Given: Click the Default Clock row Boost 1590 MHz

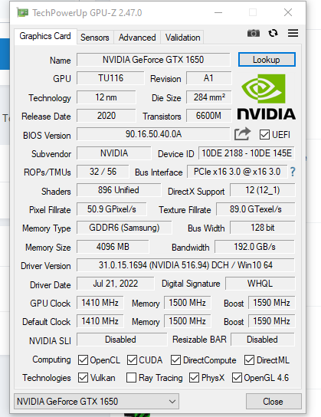Looking at the screenshot, I should pos(271,321).
